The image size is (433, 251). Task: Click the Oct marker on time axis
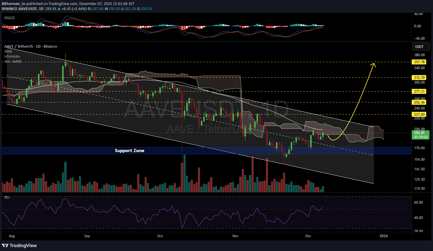coord(160,236)
